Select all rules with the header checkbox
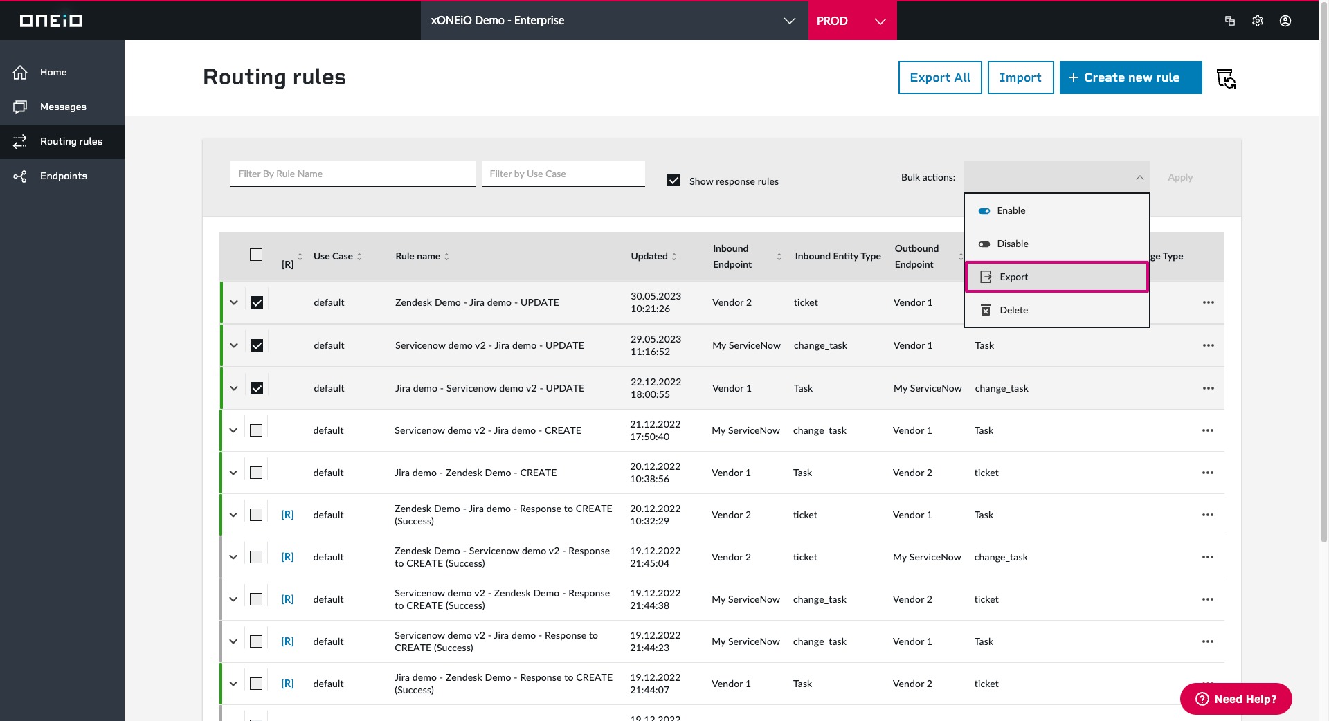 (255, 255)
